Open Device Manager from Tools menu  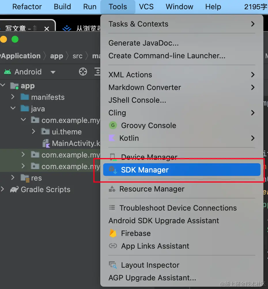point(182,157)
